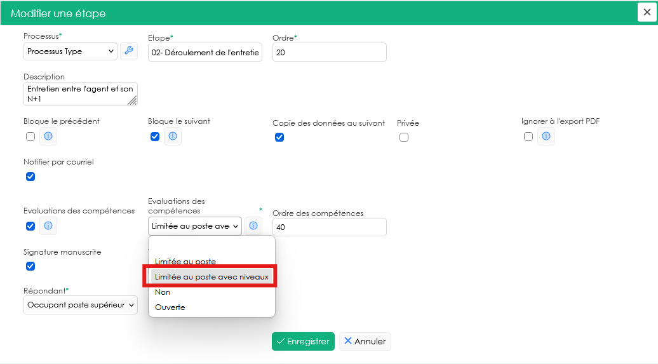Edit Ordre des compétences field
The height and width of the screenshot is (364, 658).
click(x=330, y=227)
